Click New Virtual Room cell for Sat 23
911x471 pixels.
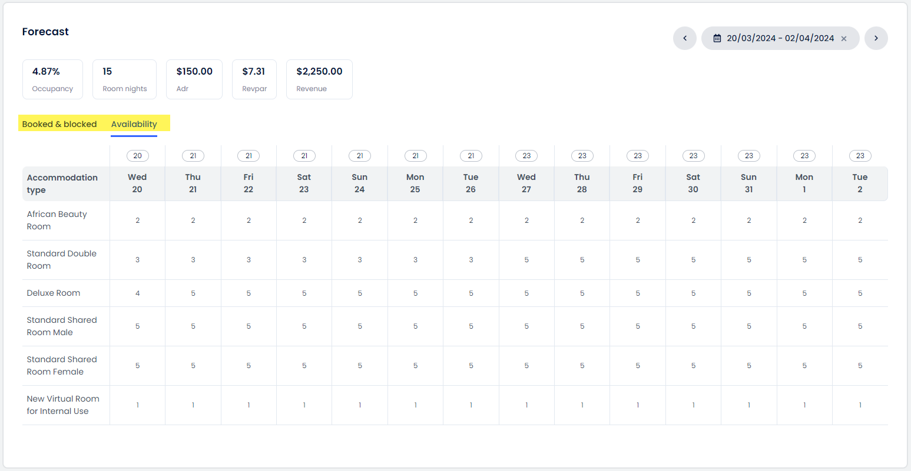304,405
